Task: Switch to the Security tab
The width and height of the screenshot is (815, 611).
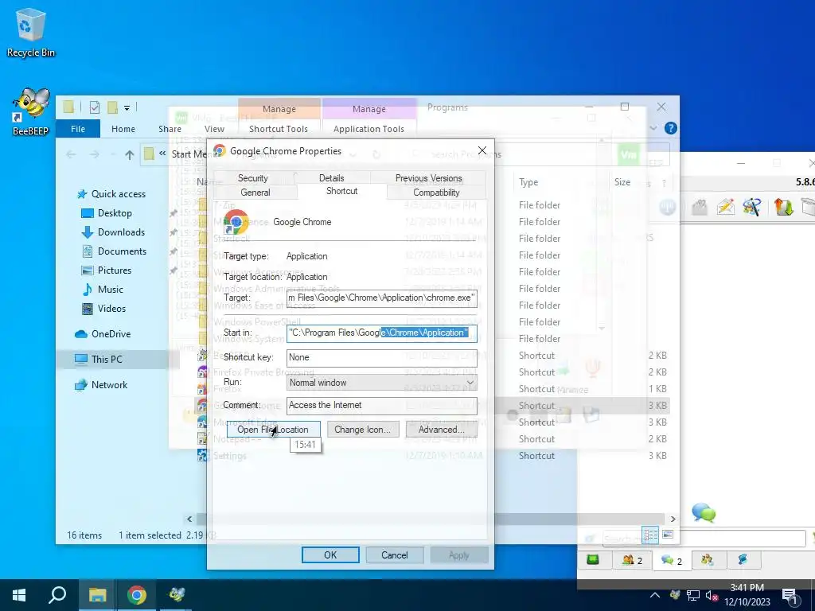Action: (x=252, y=177)
